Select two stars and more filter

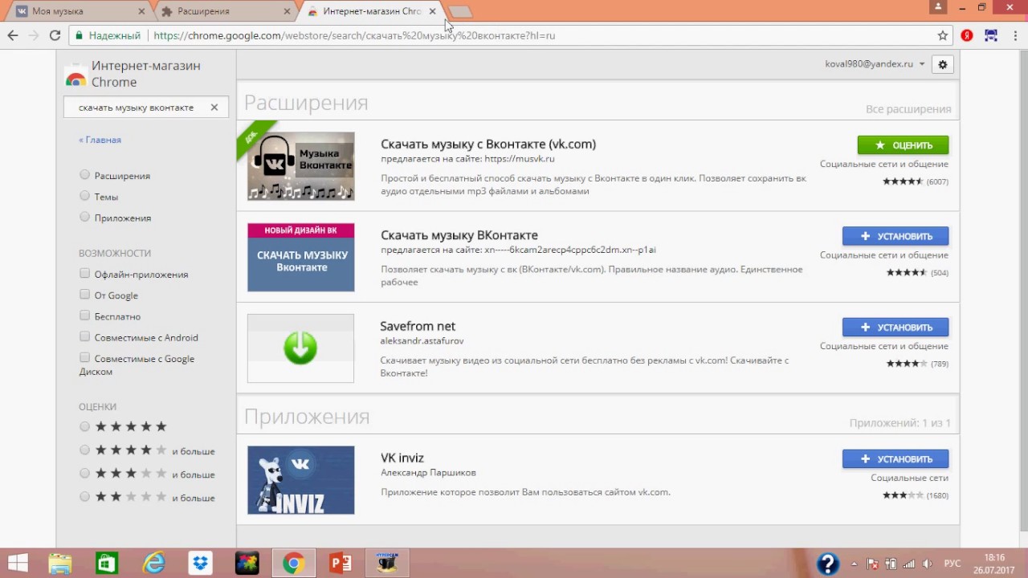(84, 497)
